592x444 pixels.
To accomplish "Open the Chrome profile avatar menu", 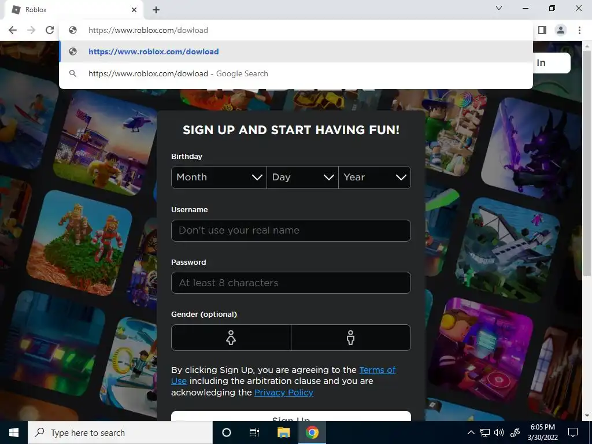I will tap(561, 30).
